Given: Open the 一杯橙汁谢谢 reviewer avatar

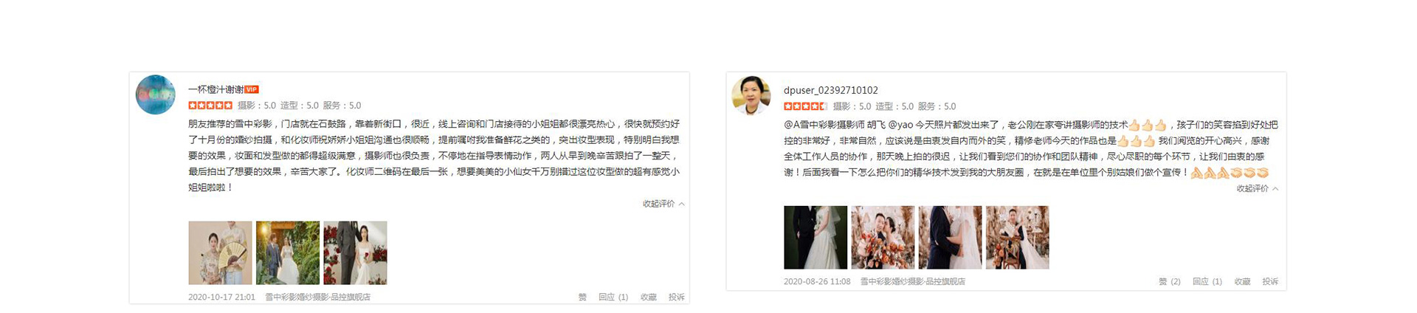Looking at the screenshot, I should click(156, 94).
